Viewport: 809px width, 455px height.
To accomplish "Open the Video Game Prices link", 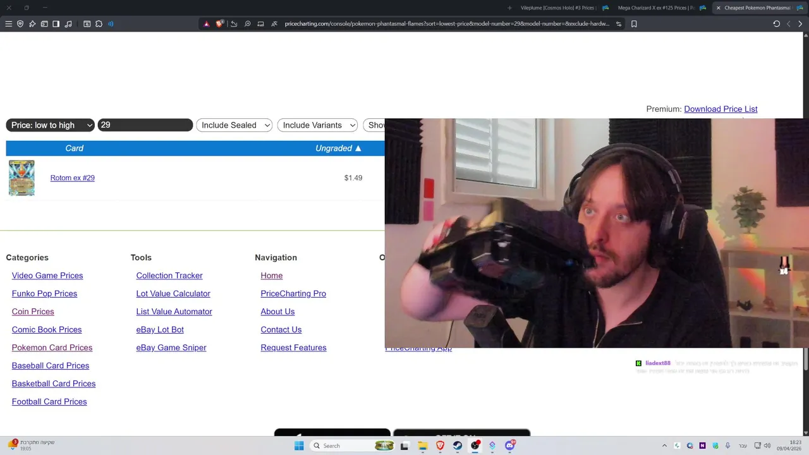I will click(x=47, y=276).
